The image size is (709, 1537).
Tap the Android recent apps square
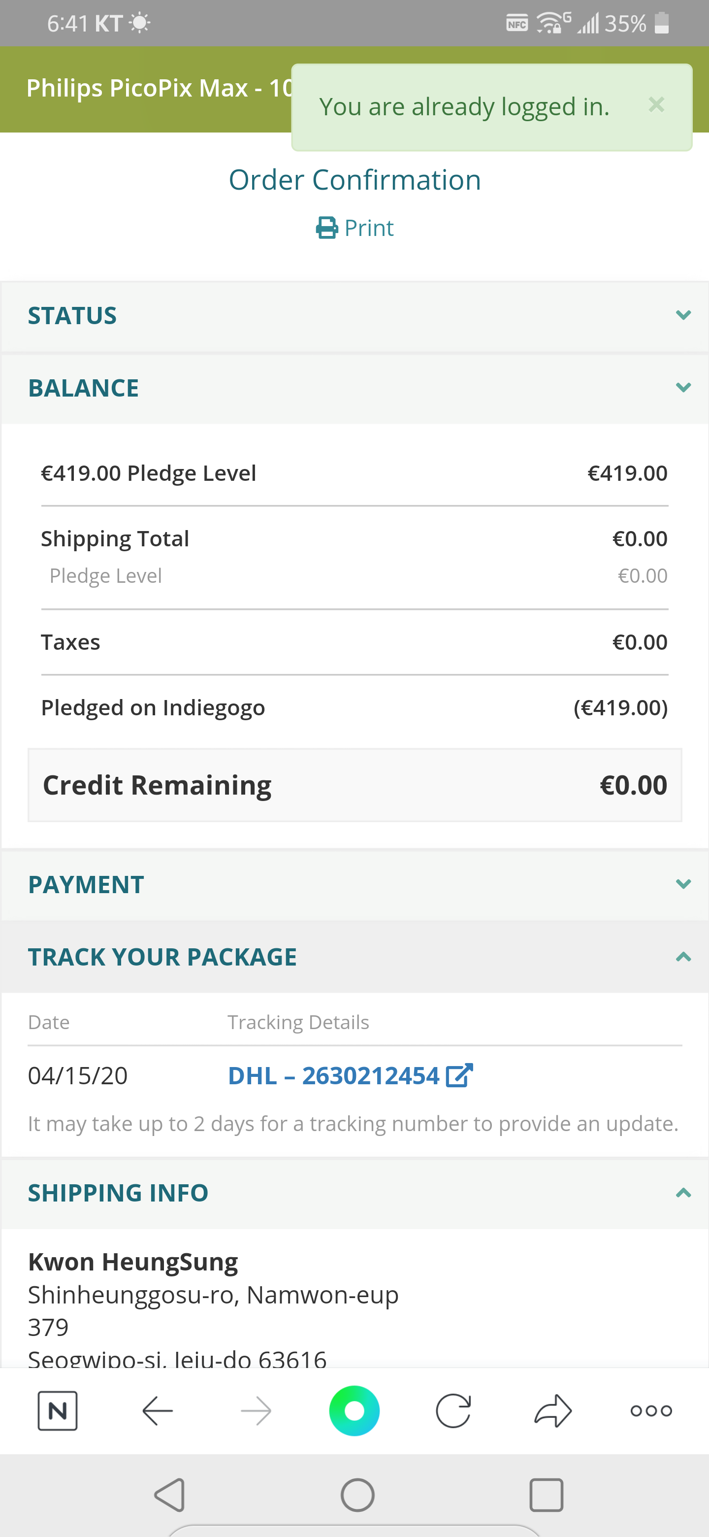(x=546, y=1495)
